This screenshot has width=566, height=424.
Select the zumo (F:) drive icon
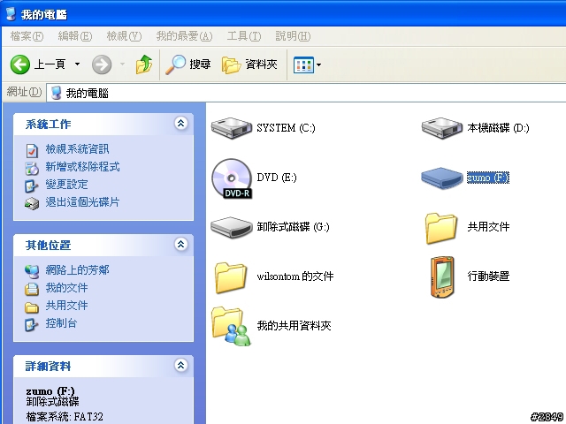point(442,178)
